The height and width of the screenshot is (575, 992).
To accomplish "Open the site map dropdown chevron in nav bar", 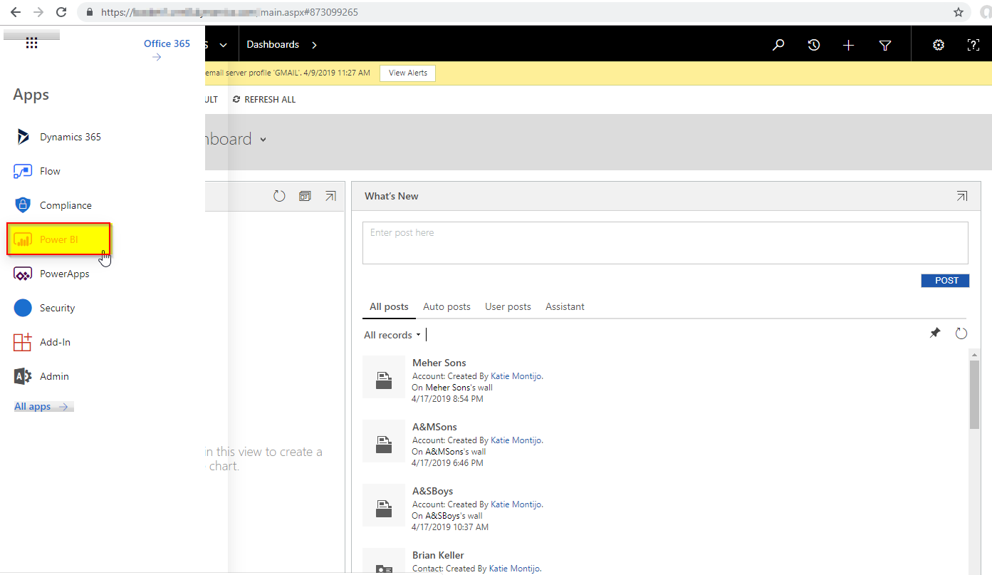I will 223,45.
